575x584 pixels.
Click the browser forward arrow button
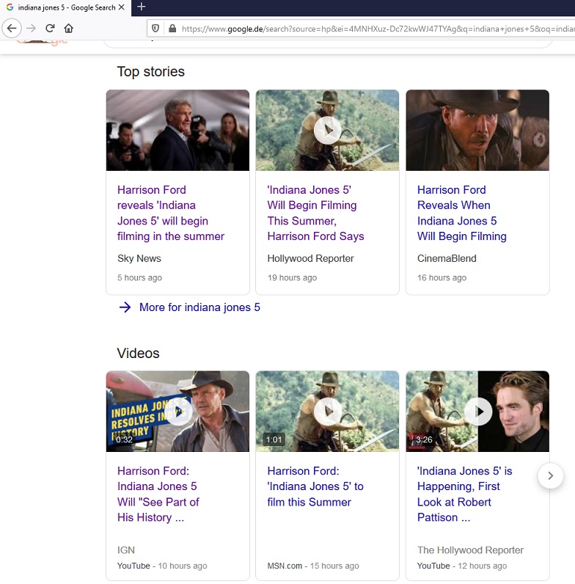click(x=31, y=29)
